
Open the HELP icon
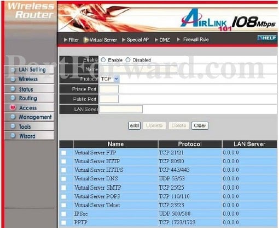tap(267, 38)
